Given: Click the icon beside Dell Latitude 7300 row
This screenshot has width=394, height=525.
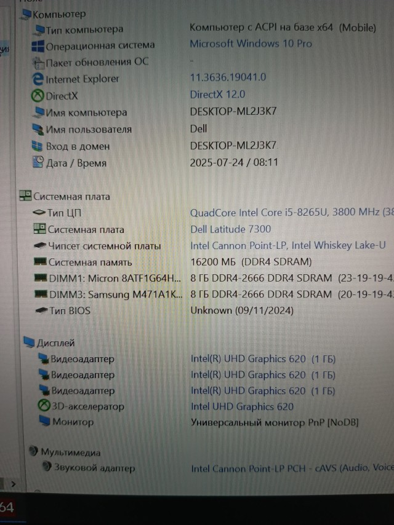Looking at the screenshot, I should (x=39, y=229).
